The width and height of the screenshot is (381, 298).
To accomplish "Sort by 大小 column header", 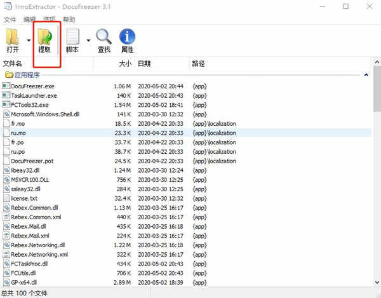I will (x=124, y=64).
